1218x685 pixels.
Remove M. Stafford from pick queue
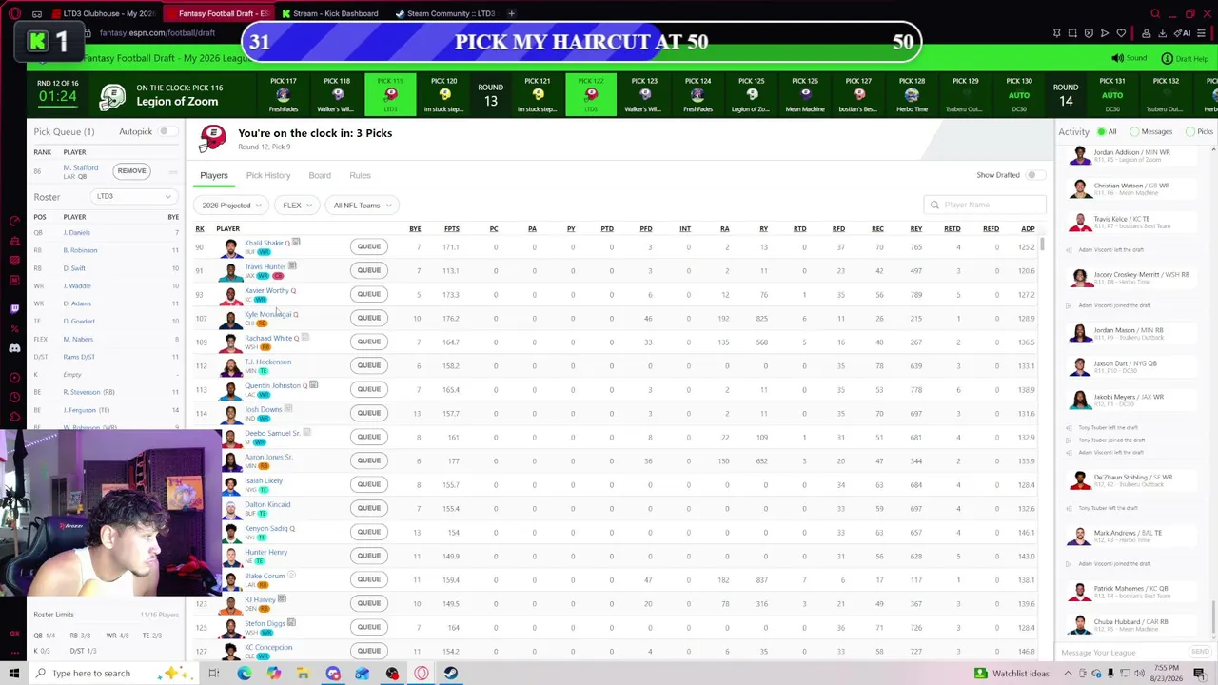[x=131, y=171]
